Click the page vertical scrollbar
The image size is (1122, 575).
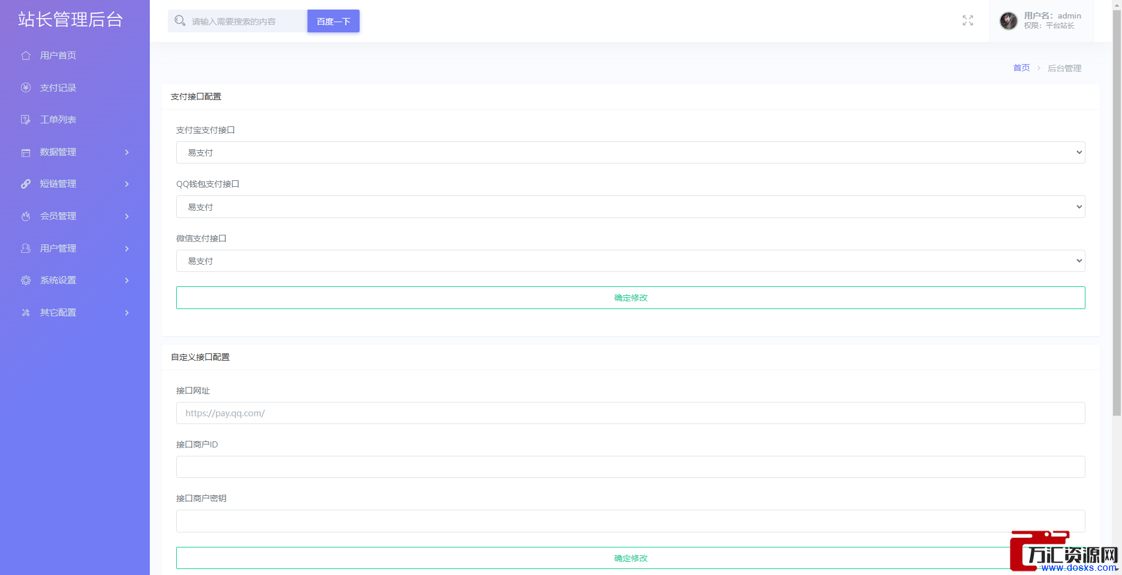click(1116, 210)
